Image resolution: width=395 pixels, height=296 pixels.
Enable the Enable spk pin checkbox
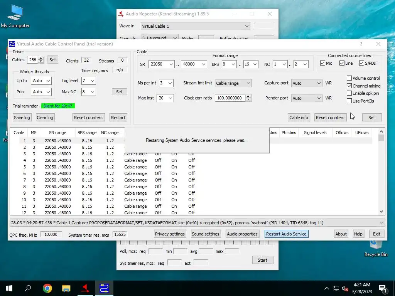click(x=349, y=93)
